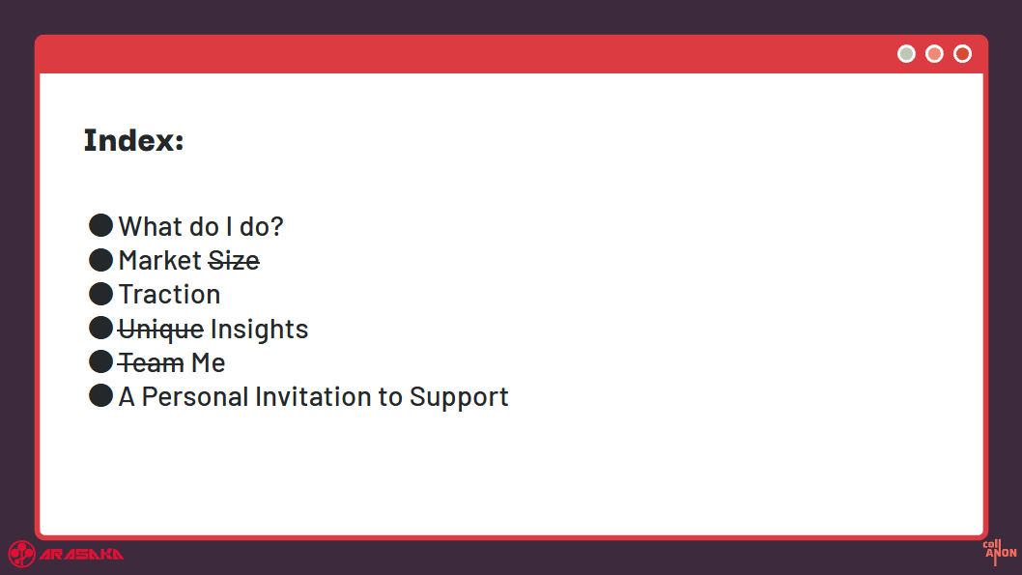Click the ARASAKA wordmark text
The image size is (1022, 575).
pyautogui.click(x=81, y=554)
